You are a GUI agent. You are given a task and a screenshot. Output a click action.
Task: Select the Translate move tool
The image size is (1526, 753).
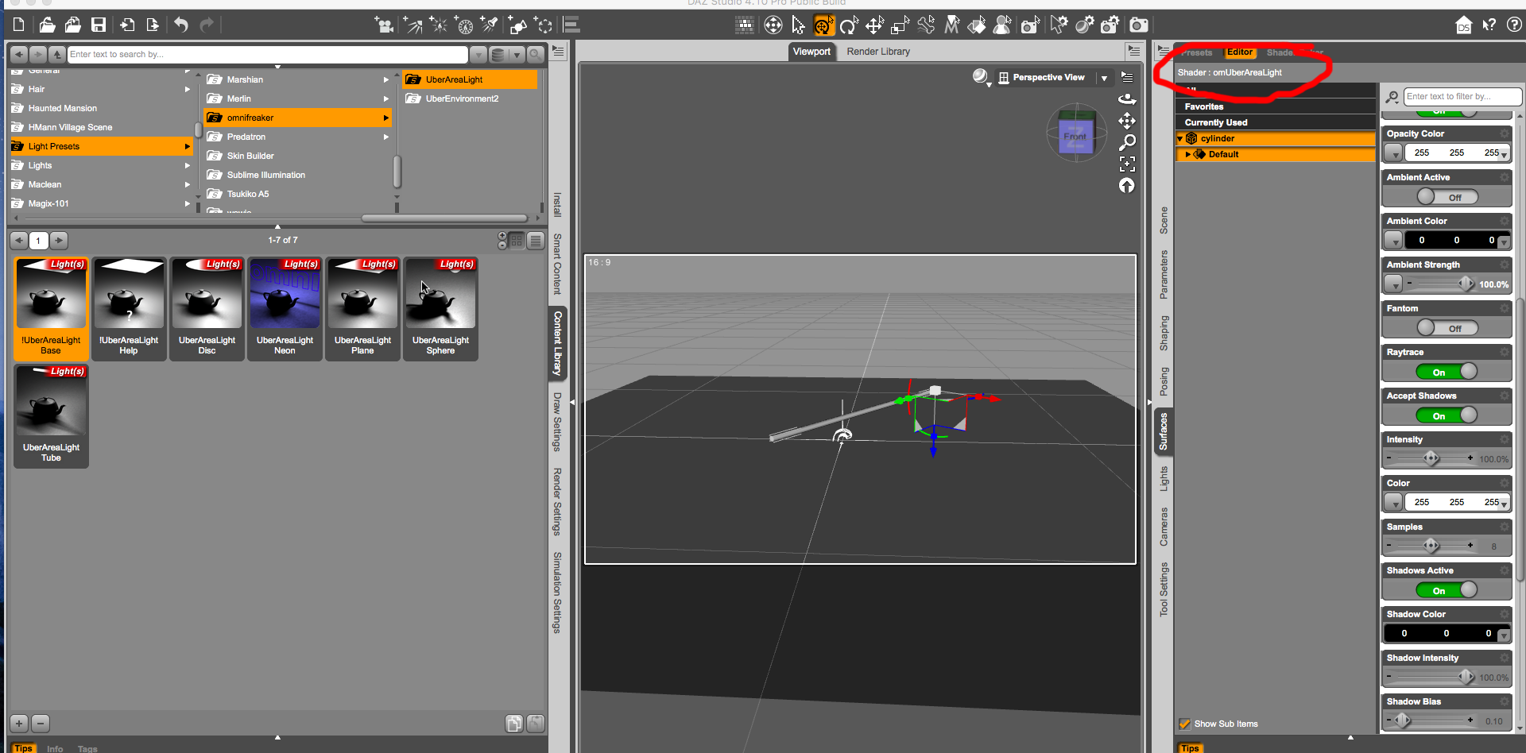[874, 25]
